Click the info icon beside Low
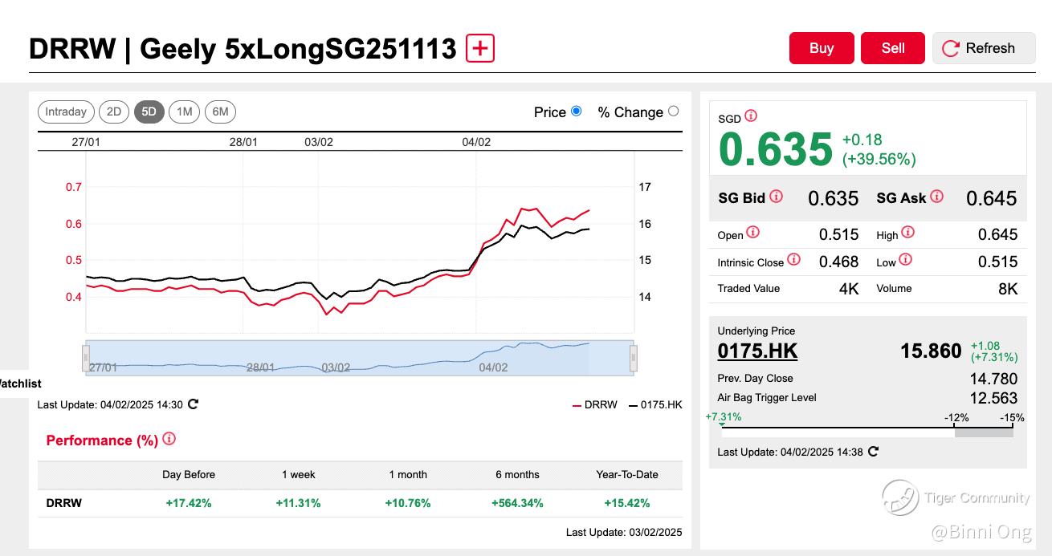 (905, 260)
